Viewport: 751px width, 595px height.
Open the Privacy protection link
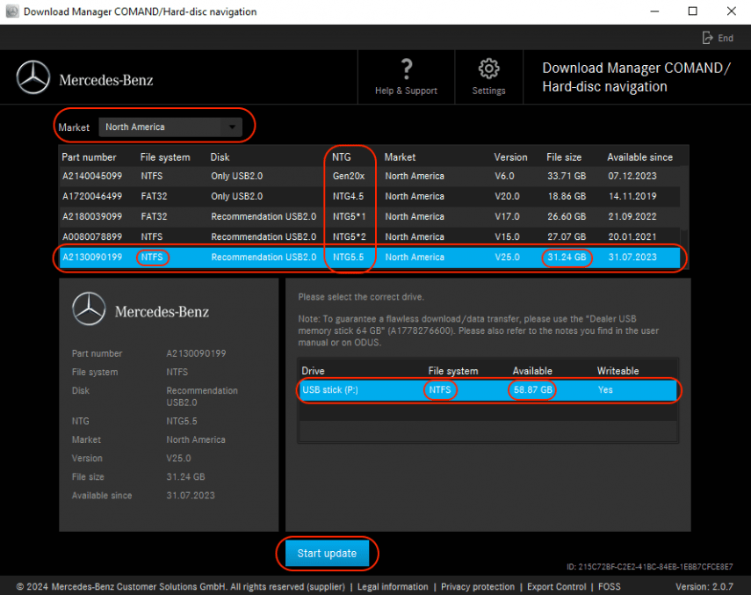tap(477, 586)
